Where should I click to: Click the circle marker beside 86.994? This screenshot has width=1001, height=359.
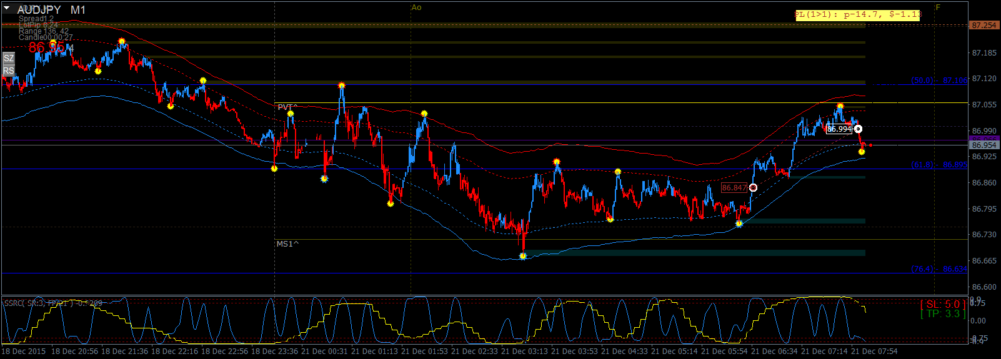[x=859, y=129]
